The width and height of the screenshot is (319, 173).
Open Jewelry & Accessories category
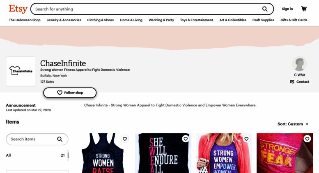pyautogui.click(x=64, y=20)
